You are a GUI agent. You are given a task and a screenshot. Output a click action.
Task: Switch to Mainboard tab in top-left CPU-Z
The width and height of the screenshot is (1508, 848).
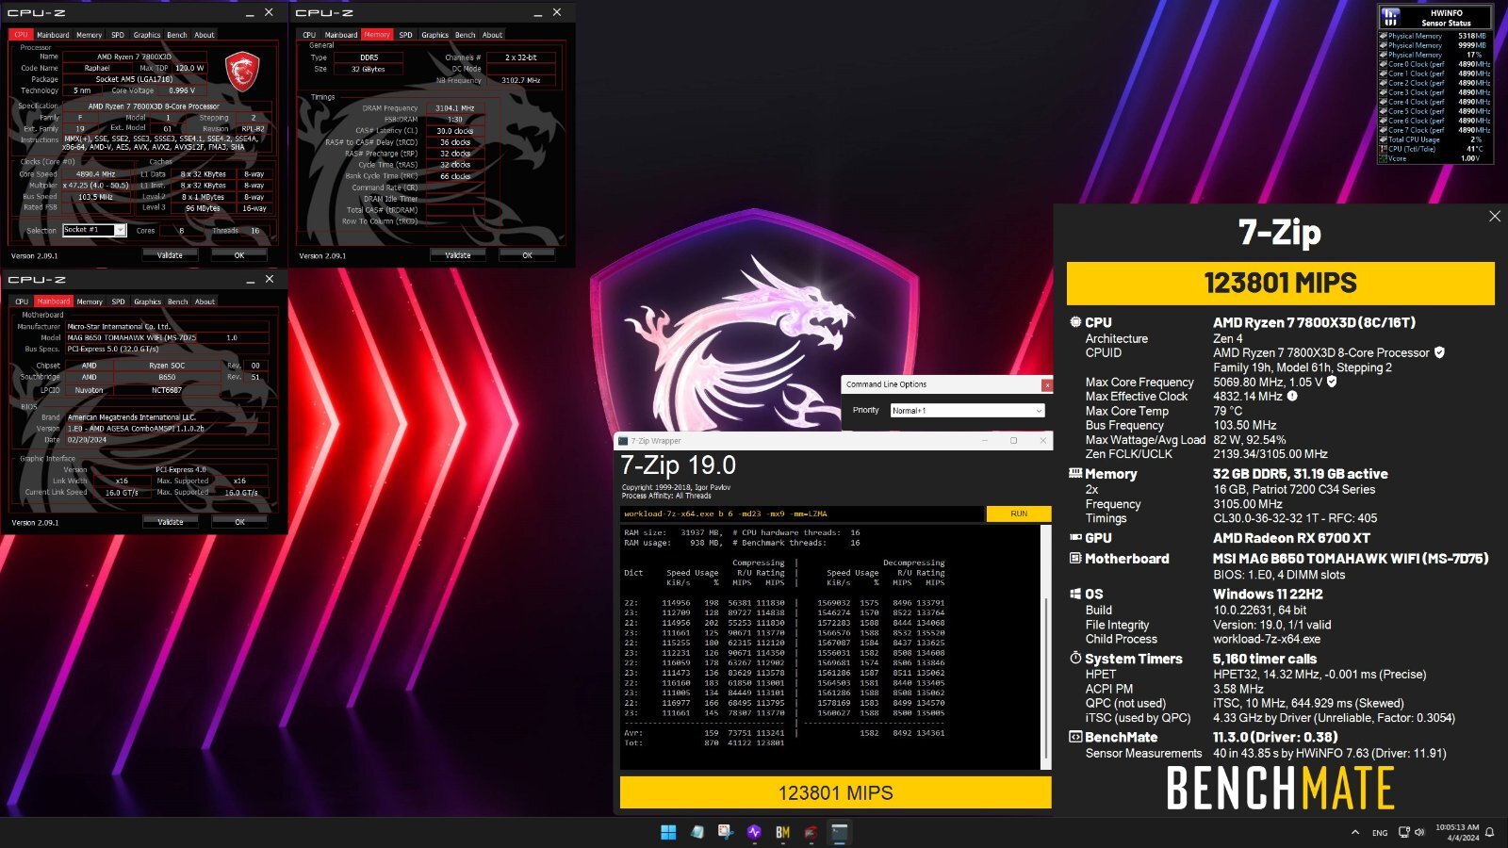53,35
